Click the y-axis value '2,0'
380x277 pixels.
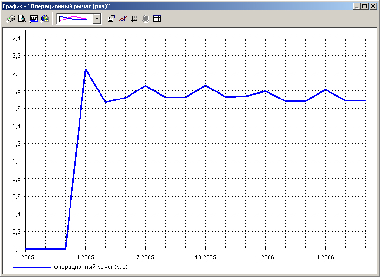tap(16, 73)
